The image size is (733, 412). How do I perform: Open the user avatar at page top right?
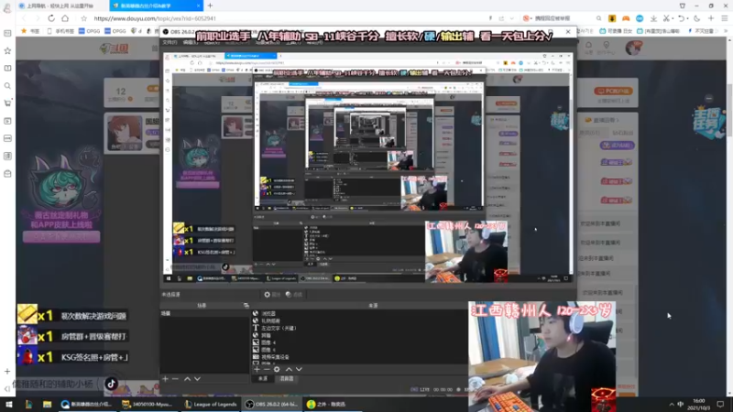pyautogui.click(x=633, y=48)
